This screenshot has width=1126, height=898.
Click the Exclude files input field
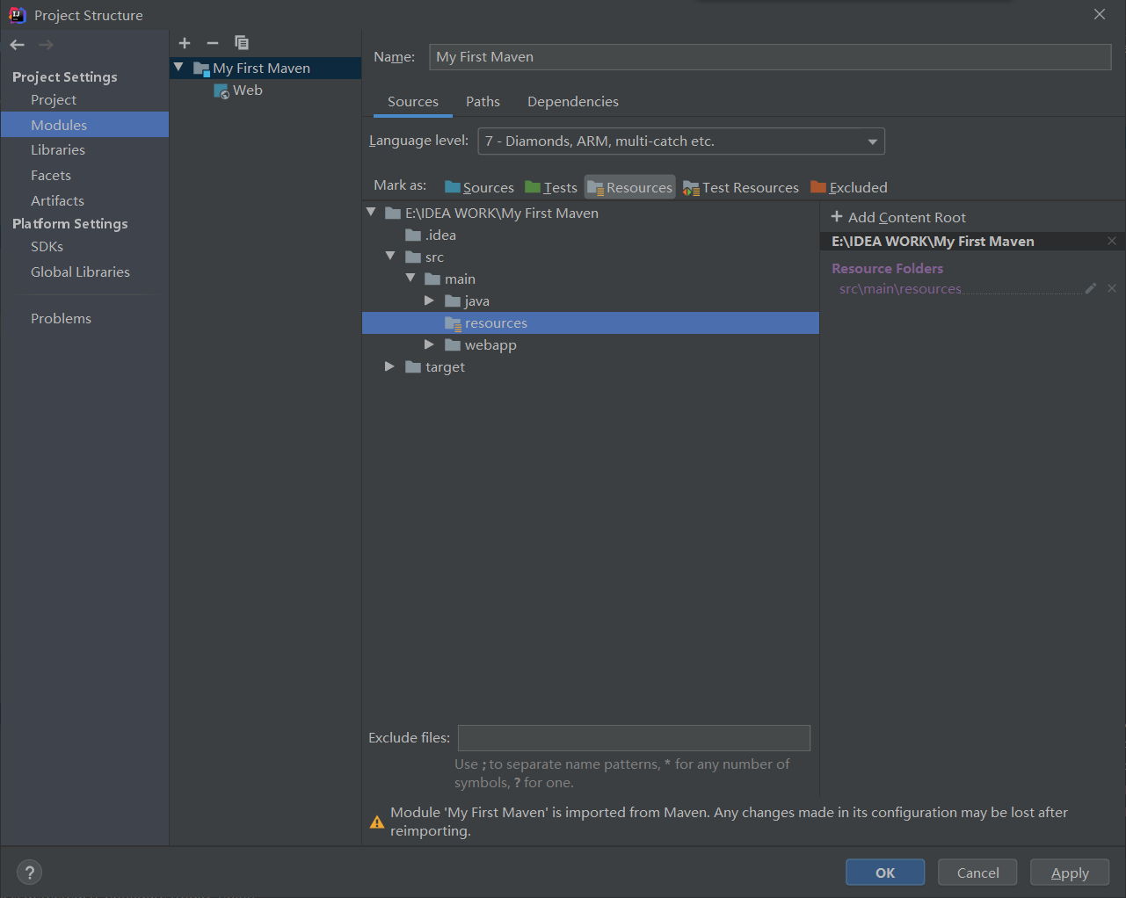(634, 738)
